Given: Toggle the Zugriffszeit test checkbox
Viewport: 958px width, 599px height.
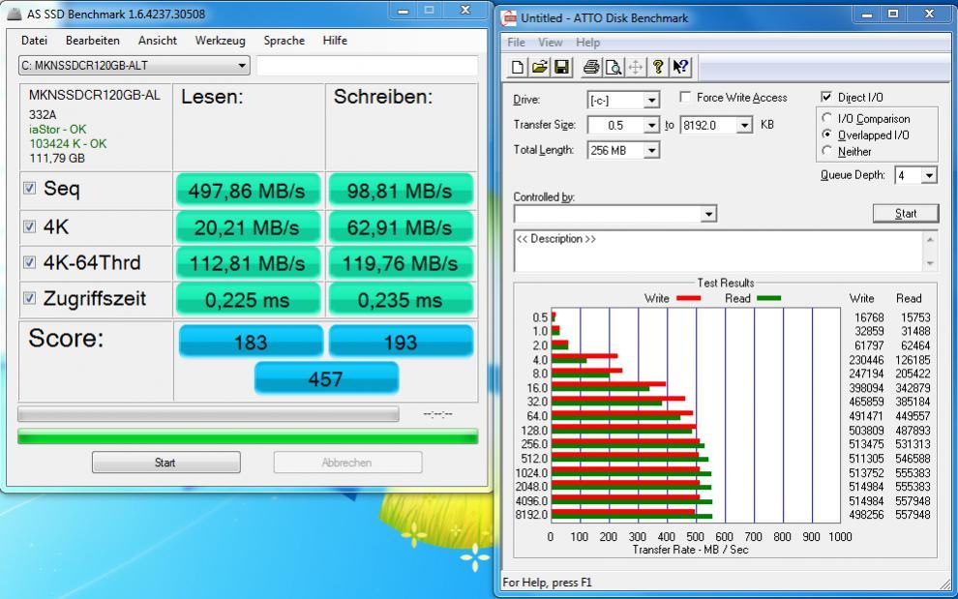Looking at the screenshot, I should click(29, 298).
